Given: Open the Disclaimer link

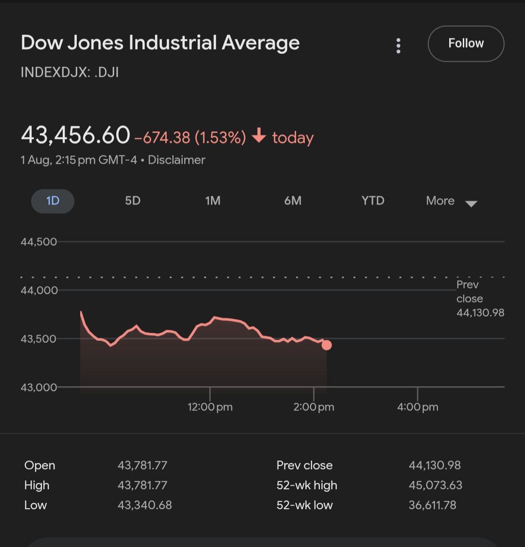Looking at the screenshot, I should [x=176, y=160].
